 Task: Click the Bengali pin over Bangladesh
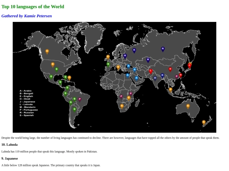click(162, 76)
